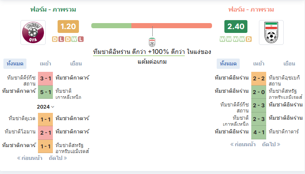Screen dimensions: 305x174
Task: Go to ก่อนหน้า page under Iran matches
Action: pos(243,145)
